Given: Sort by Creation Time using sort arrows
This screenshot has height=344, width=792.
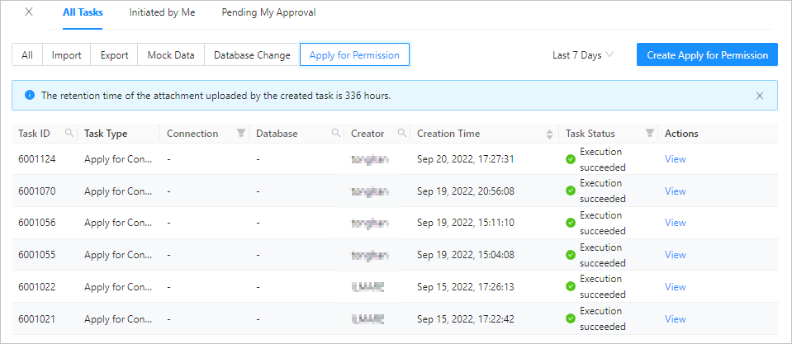Looking at the screenshot, I should [550, 134].
